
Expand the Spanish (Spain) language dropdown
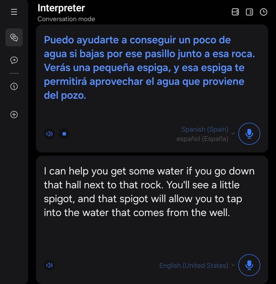click(x=205, y=134)
